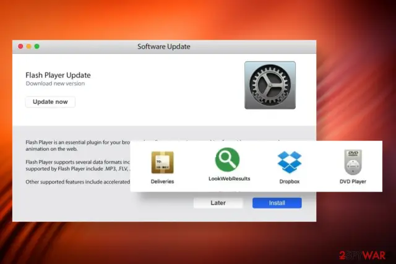Open the Deliveries package icon
The image size is (396, 264).
point(162,162)
